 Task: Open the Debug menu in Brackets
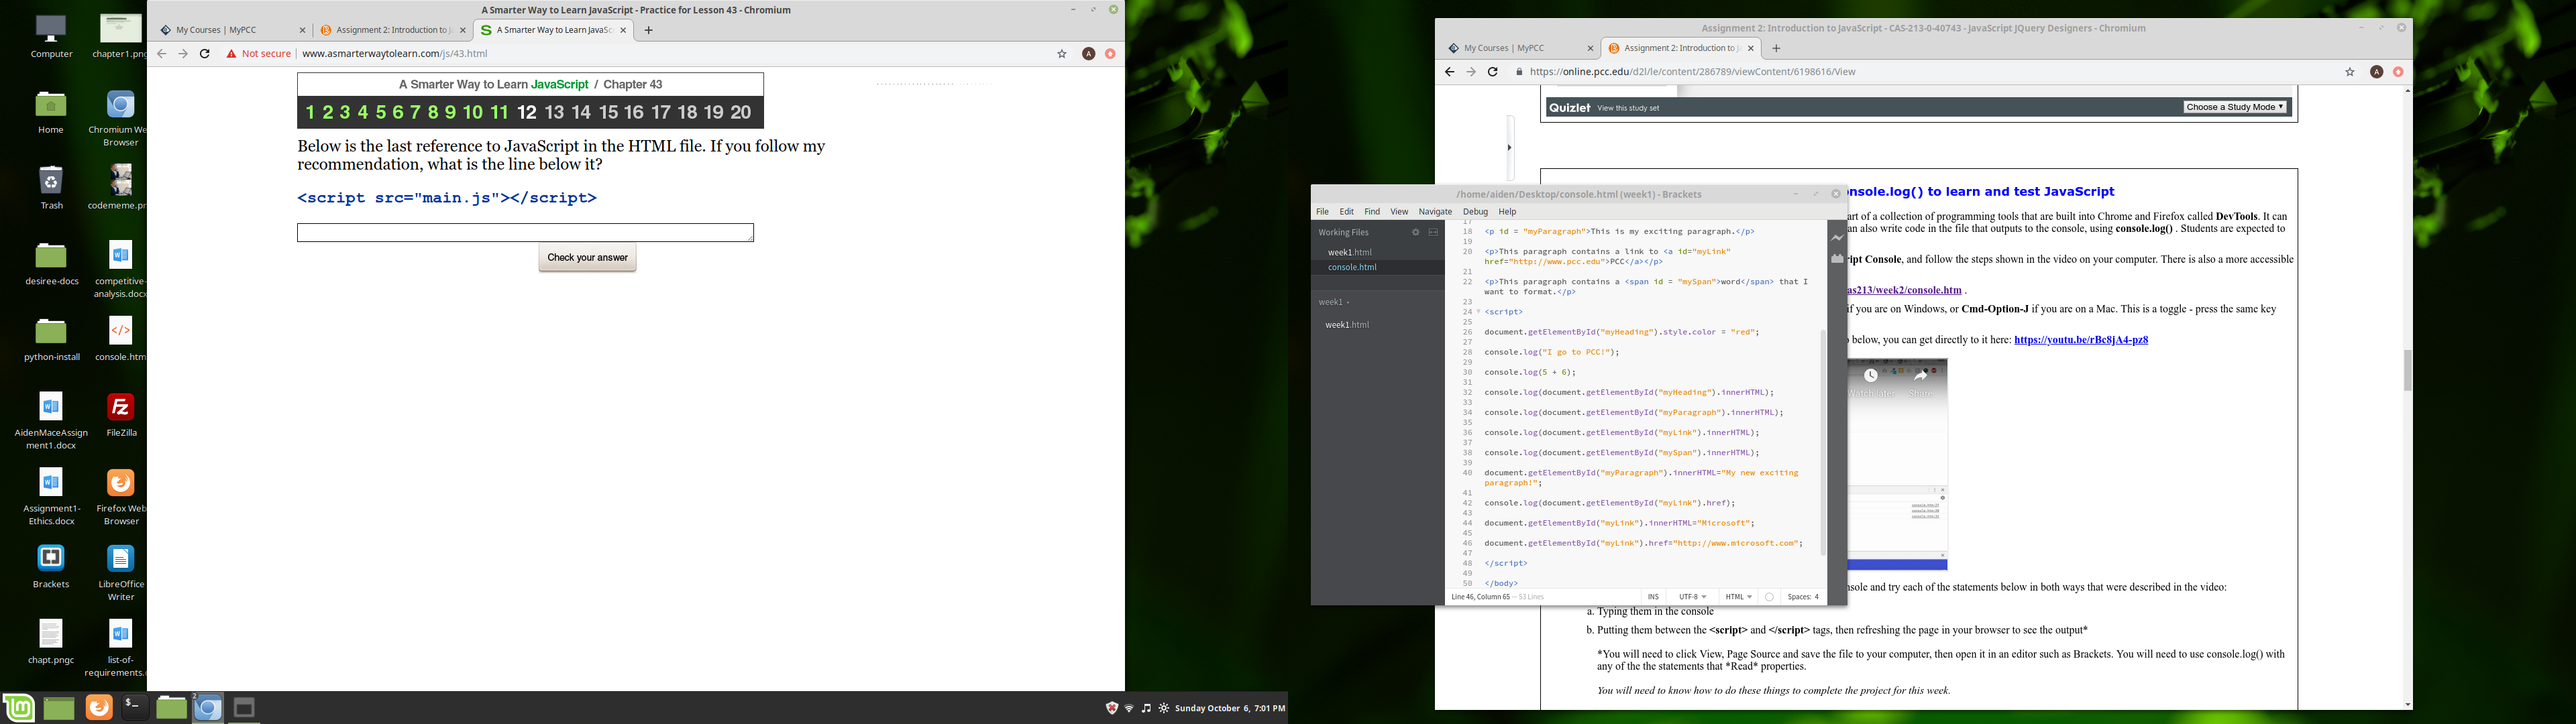1475,212
